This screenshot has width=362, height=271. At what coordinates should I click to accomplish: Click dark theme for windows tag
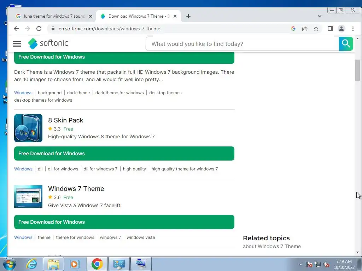click(119, 93)
